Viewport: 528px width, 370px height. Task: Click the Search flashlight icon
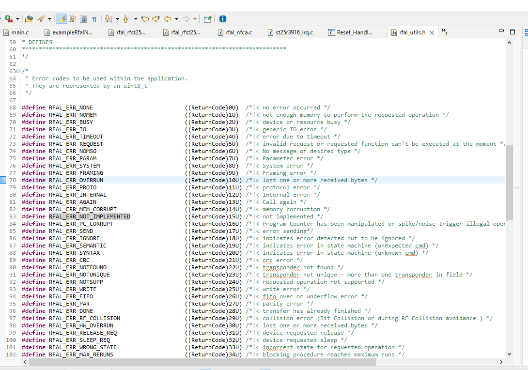tap(41, 19)
